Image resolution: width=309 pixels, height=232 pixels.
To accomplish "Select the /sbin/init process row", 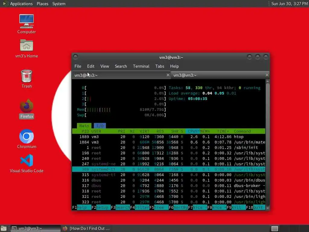I will 169,147.
